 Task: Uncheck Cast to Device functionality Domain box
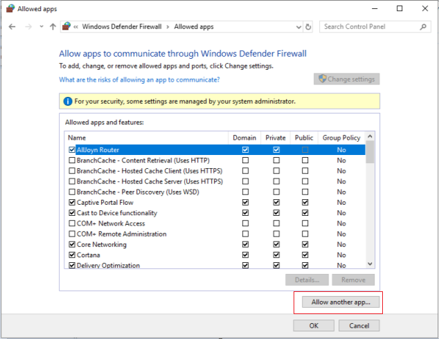[x=245, y=213]
